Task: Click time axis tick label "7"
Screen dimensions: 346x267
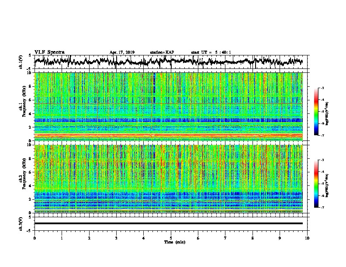Action: (x=225, y=238)
